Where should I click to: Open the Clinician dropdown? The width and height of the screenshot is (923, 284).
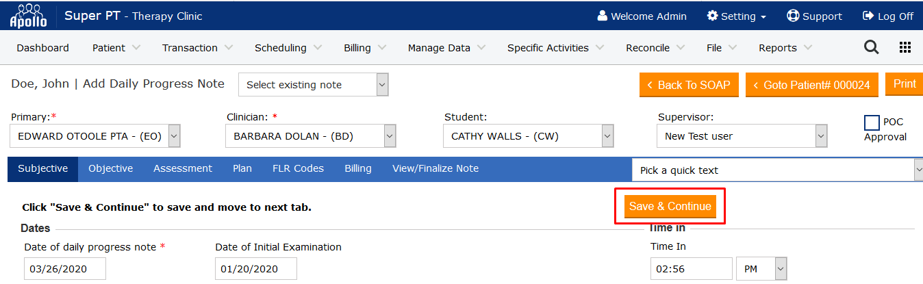point(390,136)
